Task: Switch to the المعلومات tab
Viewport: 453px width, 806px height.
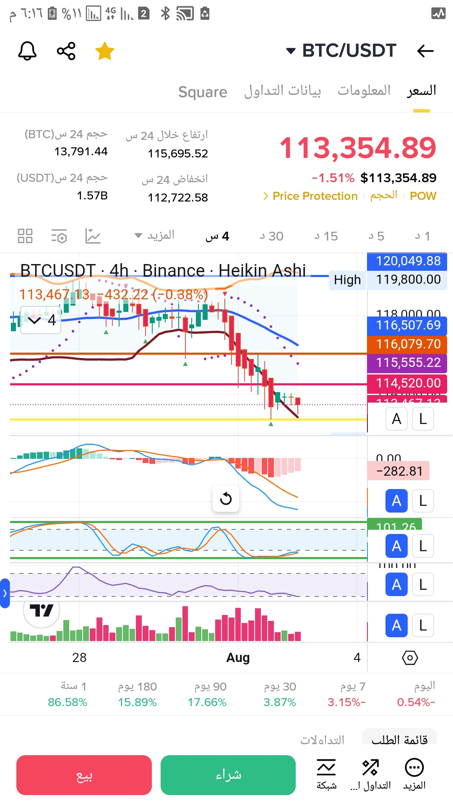Action: pyautogui.click(x=364, y=91)
